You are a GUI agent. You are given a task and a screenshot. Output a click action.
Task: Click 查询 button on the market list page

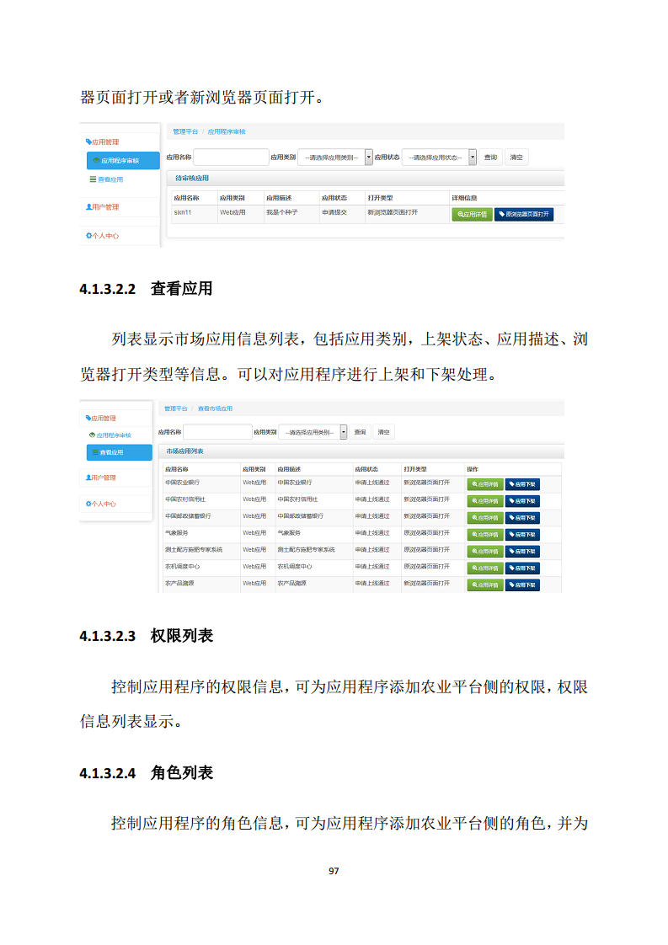pos(360,432)
